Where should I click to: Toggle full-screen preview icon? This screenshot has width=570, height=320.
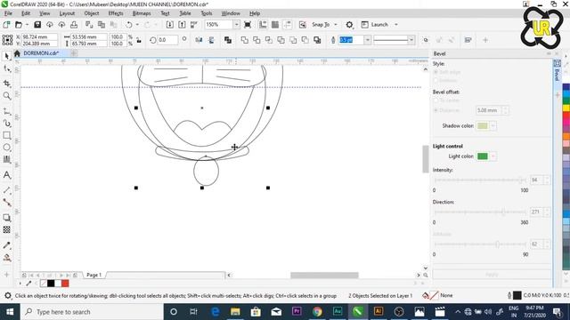(248, 25)
